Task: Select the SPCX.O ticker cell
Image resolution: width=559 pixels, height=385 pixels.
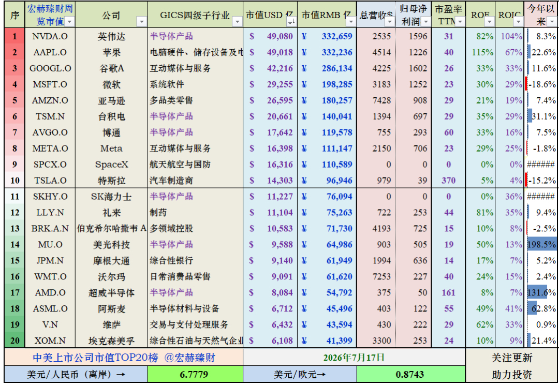Action: click(x=50, y=165)
